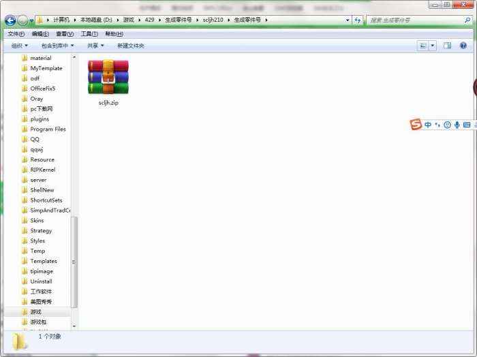Open the help question mark icon
This screenshot has width=477, height=357.
click(463, 46)
